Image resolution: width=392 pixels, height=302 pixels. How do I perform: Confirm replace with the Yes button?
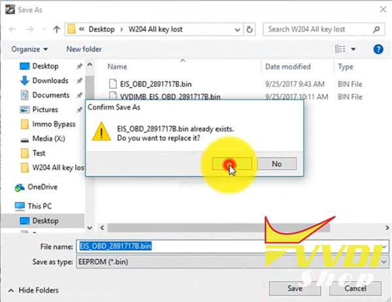232,163
